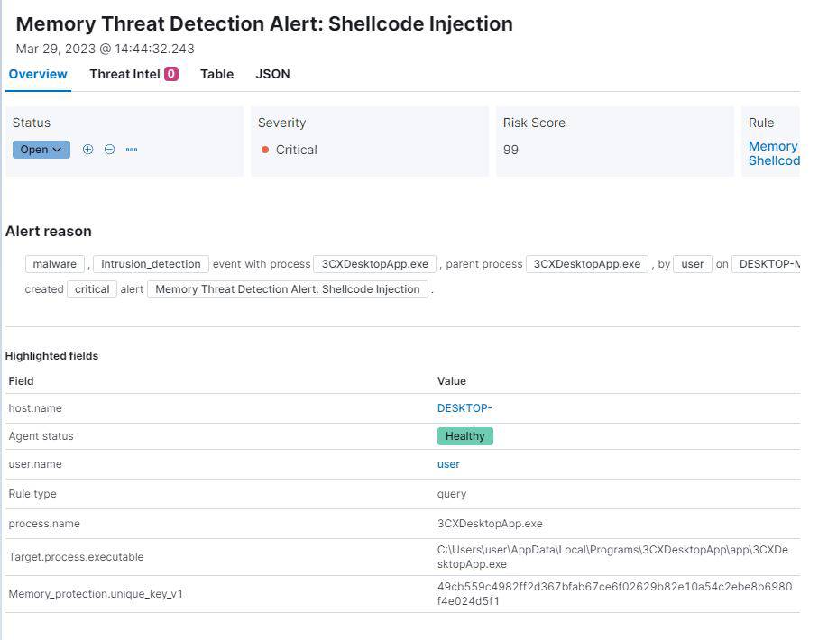Click the malware tag in Alert reason

[x=55, y=264]
